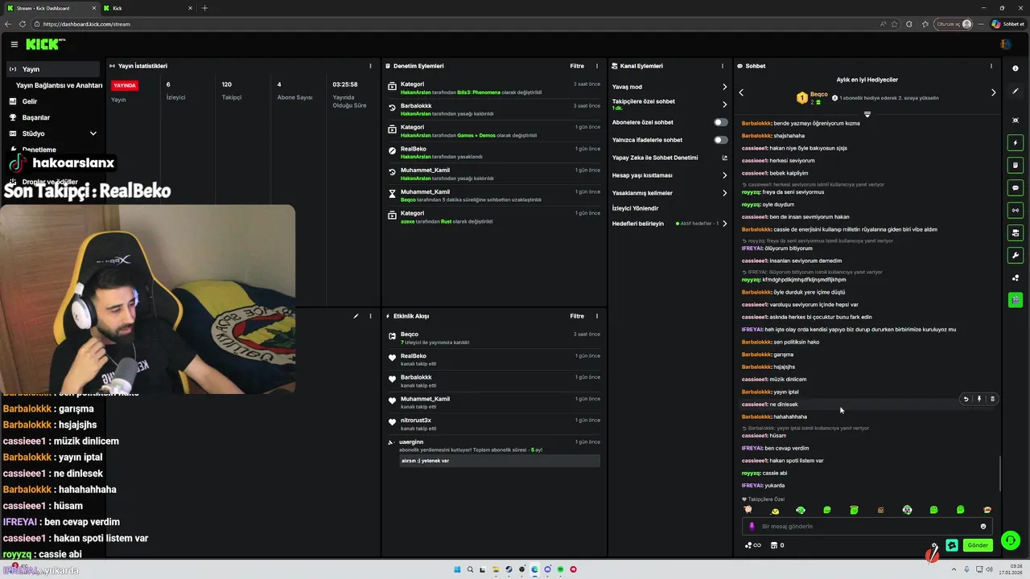
Task: Click nitrorust3x entry in Etkinlik Akışı
Action: pos(494,425)
